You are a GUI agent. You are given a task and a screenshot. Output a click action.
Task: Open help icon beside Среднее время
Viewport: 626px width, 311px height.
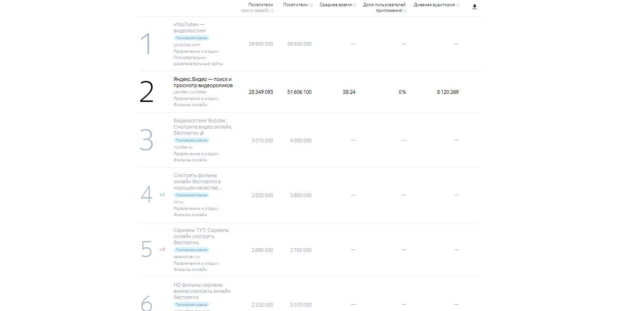point(354,5)
